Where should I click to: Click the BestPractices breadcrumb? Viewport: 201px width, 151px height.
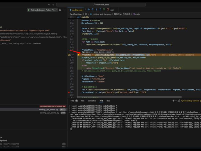coord(76,14)
